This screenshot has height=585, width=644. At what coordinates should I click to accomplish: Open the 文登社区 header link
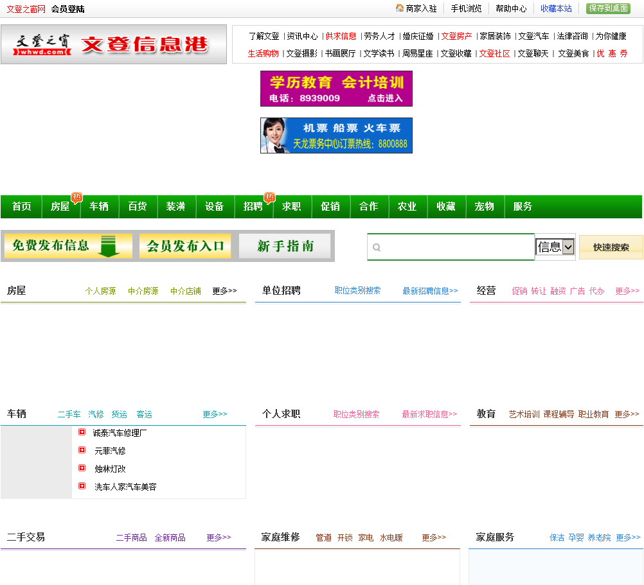coord(494,54)
